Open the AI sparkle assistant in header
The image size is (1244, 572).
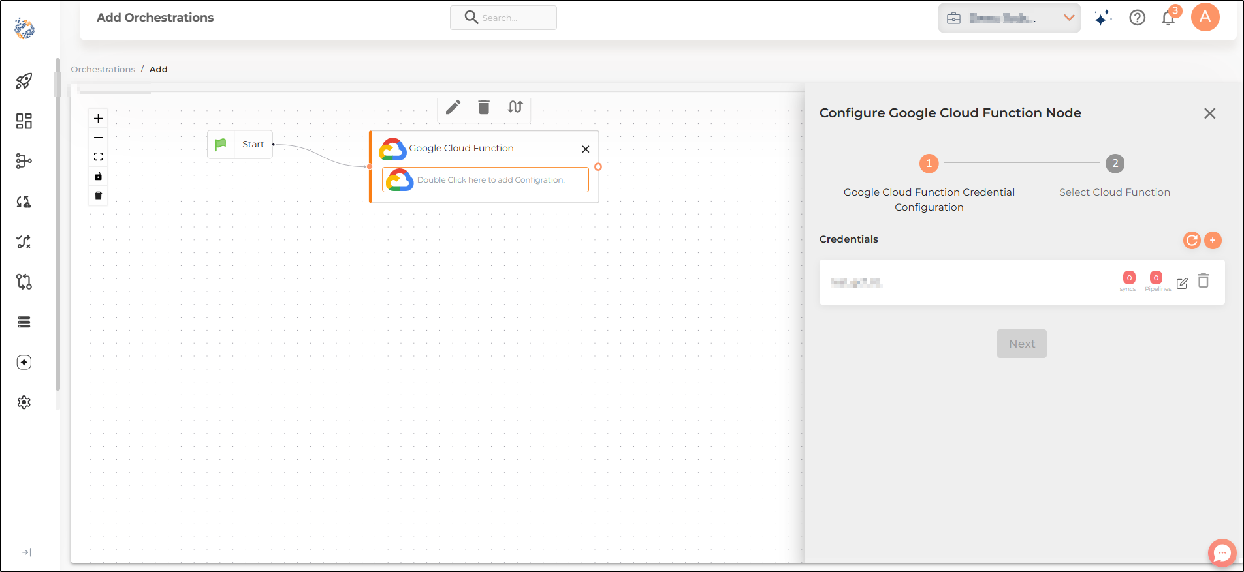[x=1103, y=18]
